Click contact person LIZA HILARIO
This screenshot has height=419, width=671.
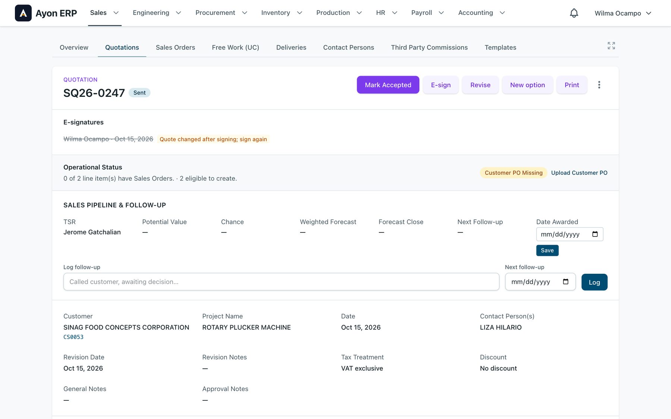(x=501, y=327)
